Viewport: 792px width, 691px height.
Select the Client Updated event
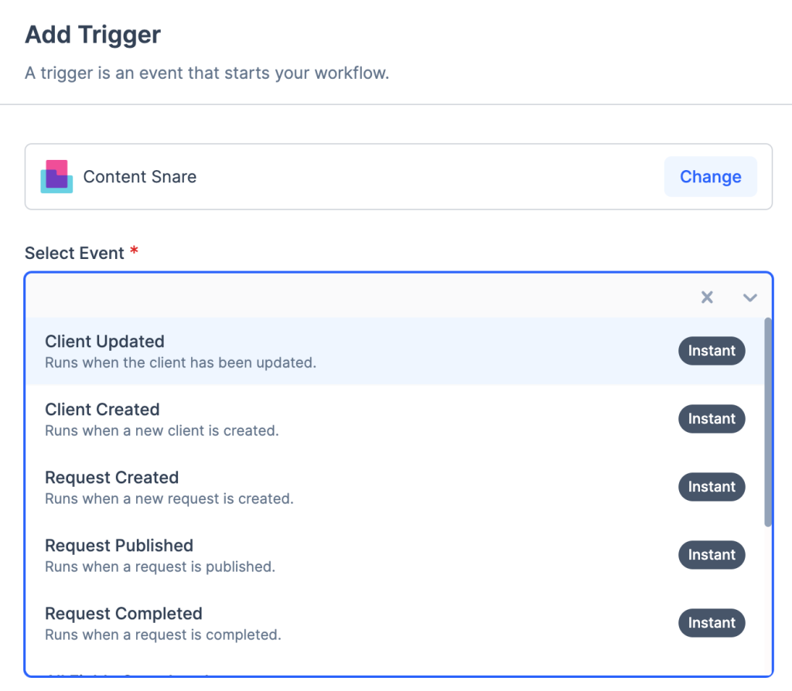point(105,342)
